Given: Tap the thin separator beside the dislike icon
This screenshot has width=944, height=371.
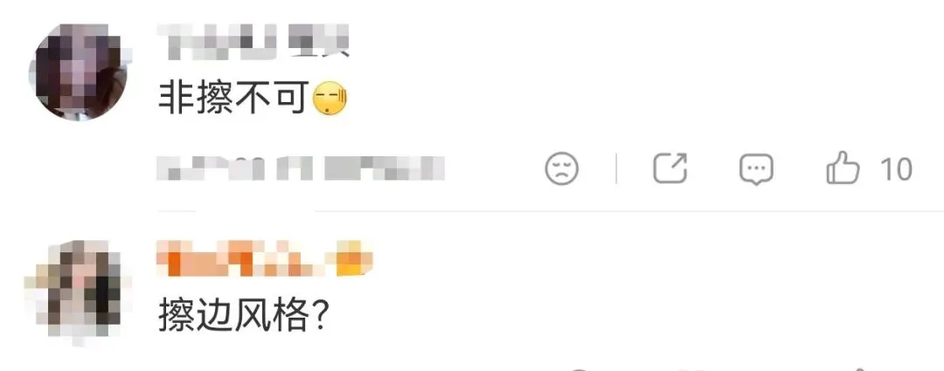Looking at the screenshot, I should click(x=616, y=168).
